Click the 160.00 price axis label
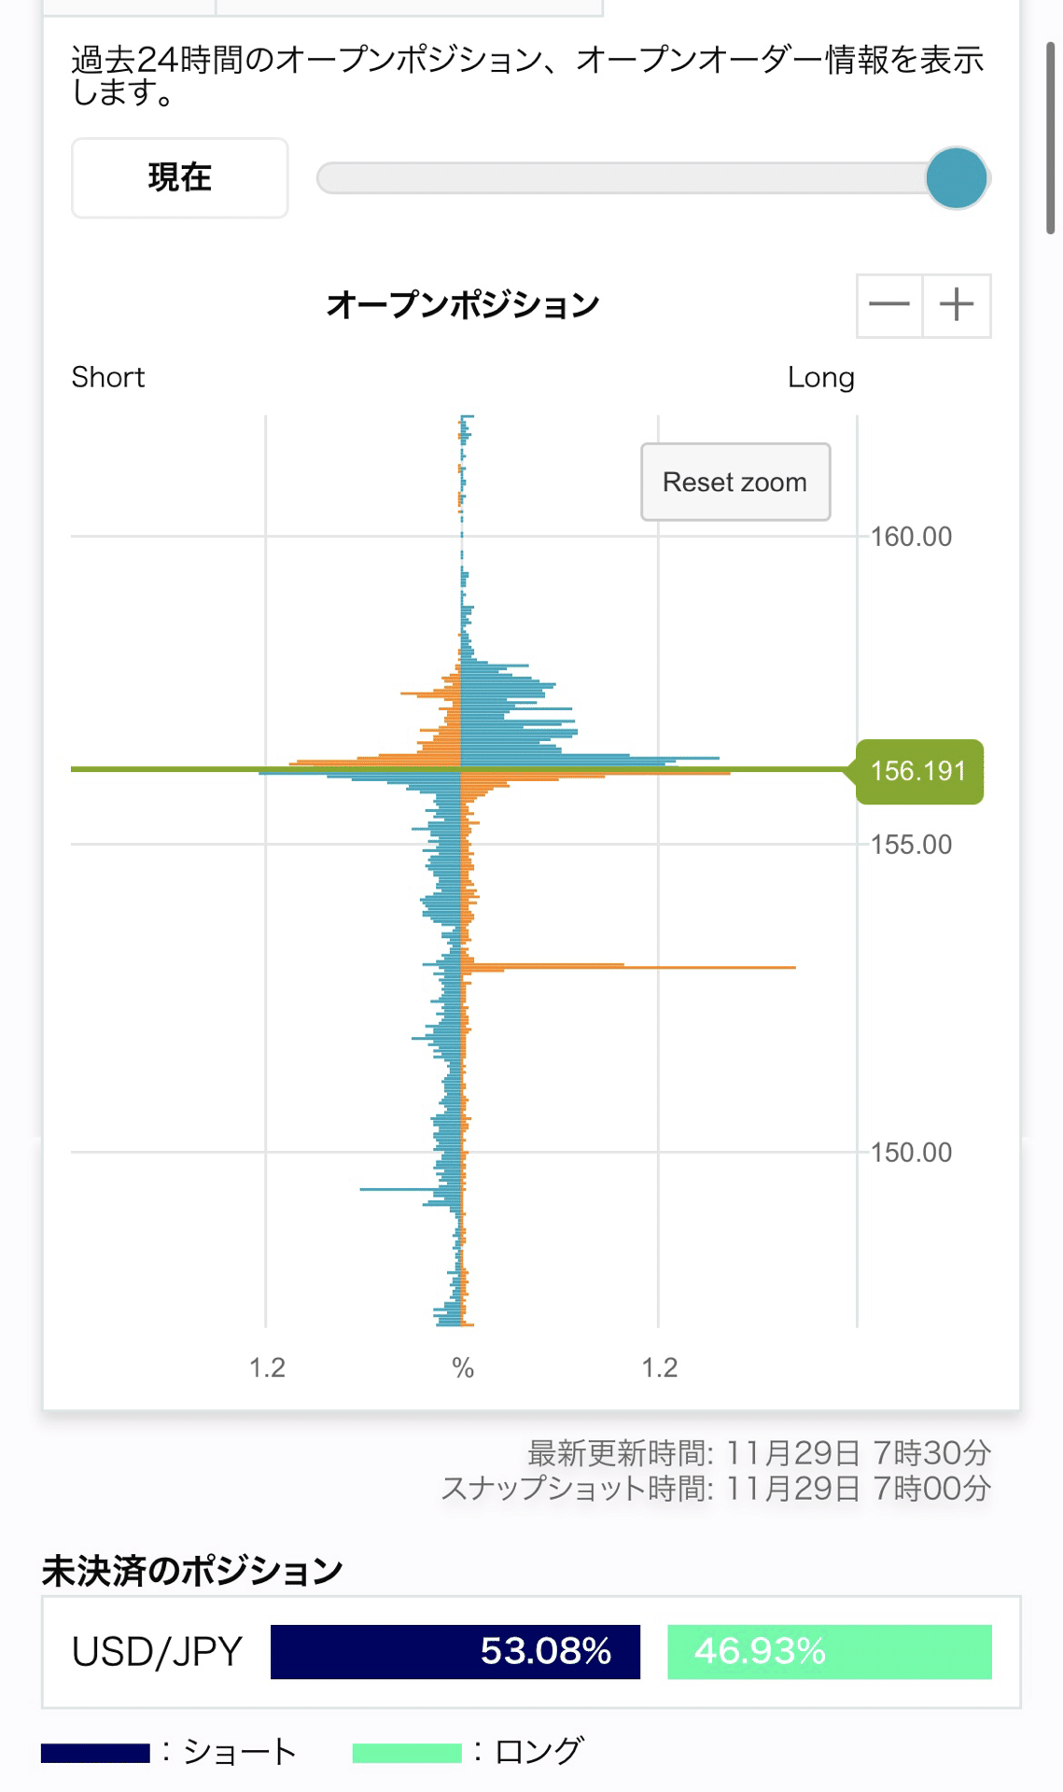1063x1792 pixels. 911,537
